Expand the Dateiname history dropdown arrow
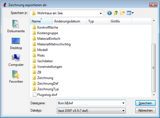The height and width of the screenshot is (118, 160). point(123,103)
